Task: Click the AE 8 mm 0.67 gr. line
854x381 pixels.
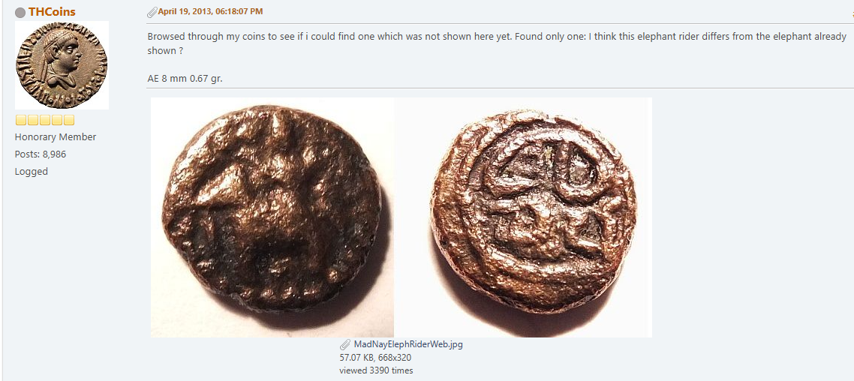Action: tap(185, 78)
